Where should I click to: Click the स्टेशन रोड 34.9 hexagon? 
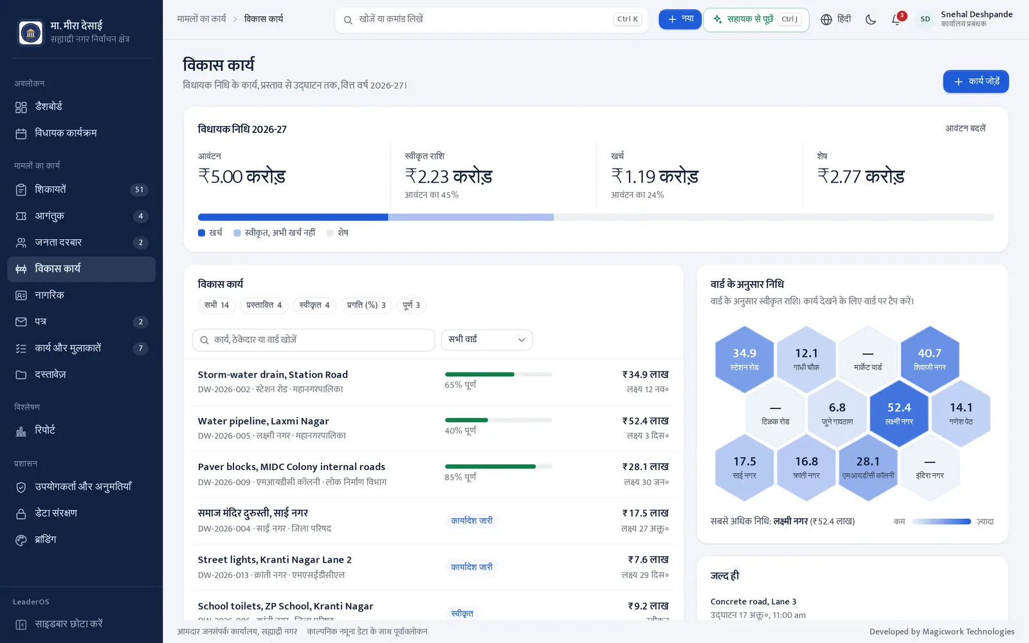(744, 359)
